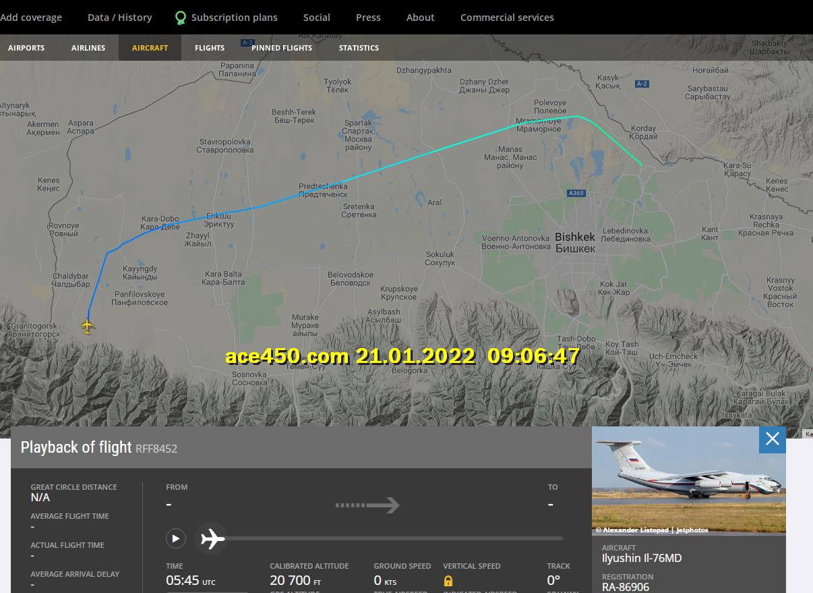
Task: Click the Add coverage link
Action: click(x=31, y=18)
